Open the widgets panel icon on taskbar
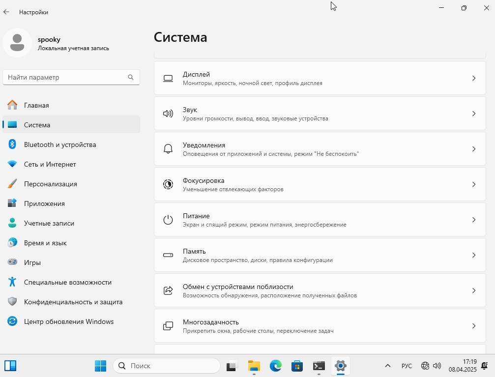This screenshot has width=495, height=377. point(10,366)
